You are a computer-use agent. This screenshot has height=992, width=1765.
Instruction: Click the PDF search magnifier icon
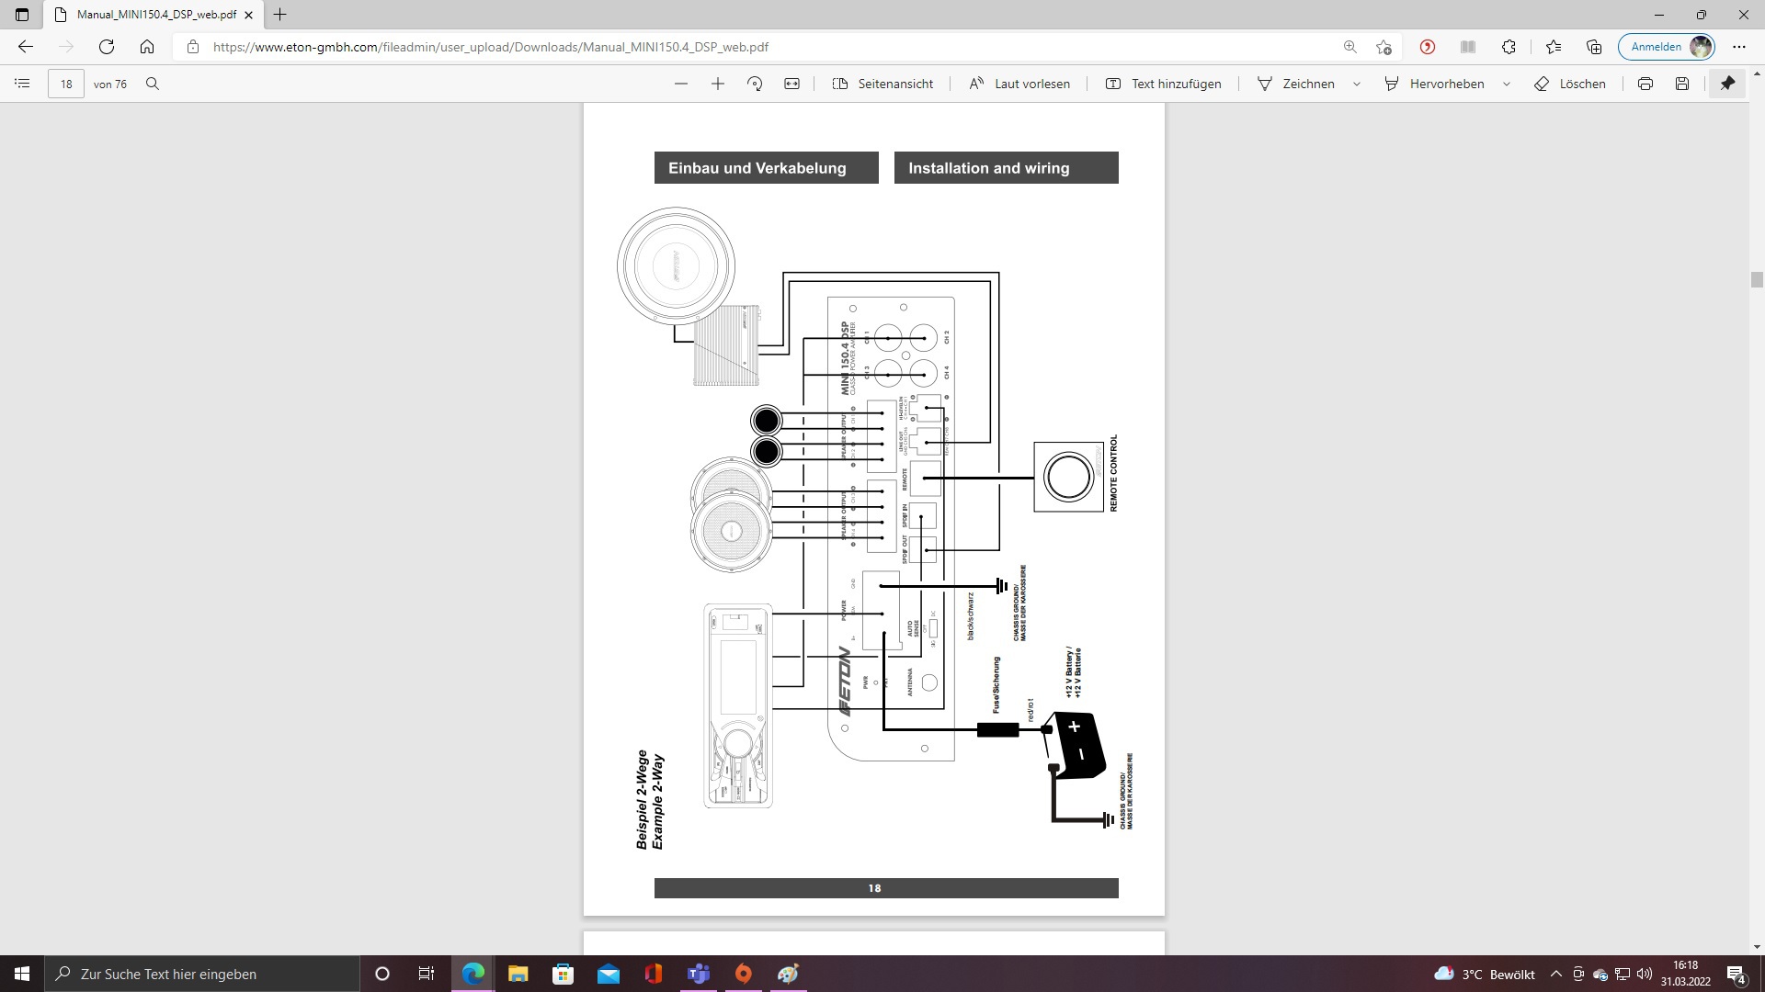(153, 84)
